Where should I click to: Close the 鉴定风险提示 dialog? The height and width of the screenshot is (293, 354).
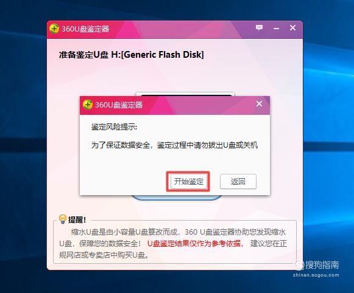tap(259, 103)
